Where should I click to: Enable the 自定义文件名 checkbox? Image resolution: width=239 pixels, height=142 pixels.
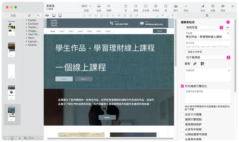pos(186,52)
